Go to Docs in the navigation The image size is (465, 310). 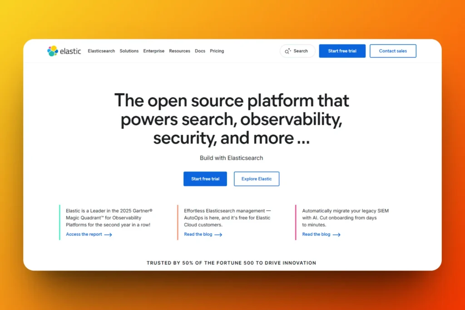200,51
